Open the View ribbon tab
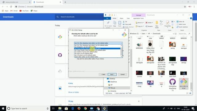This screenshot has height=111, width=197. pos(128,18)
